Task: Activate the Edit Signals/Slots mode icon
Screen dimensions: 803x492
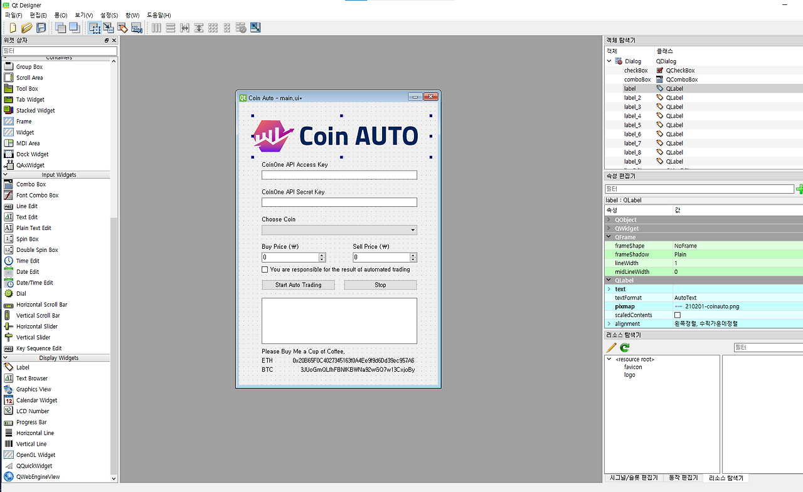Action: (x=109, y=28)
